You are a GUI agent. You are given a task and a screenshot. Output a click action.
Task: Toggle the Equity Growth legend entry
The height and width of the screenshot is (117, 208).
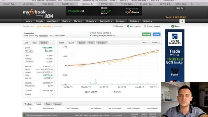(90, 92)
